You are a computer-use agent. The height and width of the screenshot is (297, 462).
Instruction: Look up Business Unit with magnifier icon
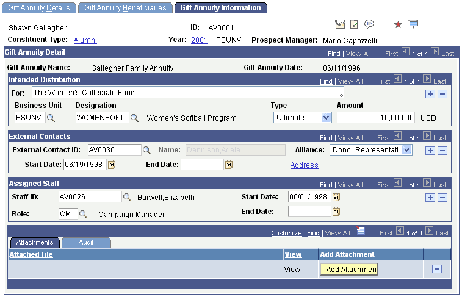tap(51, 118)
